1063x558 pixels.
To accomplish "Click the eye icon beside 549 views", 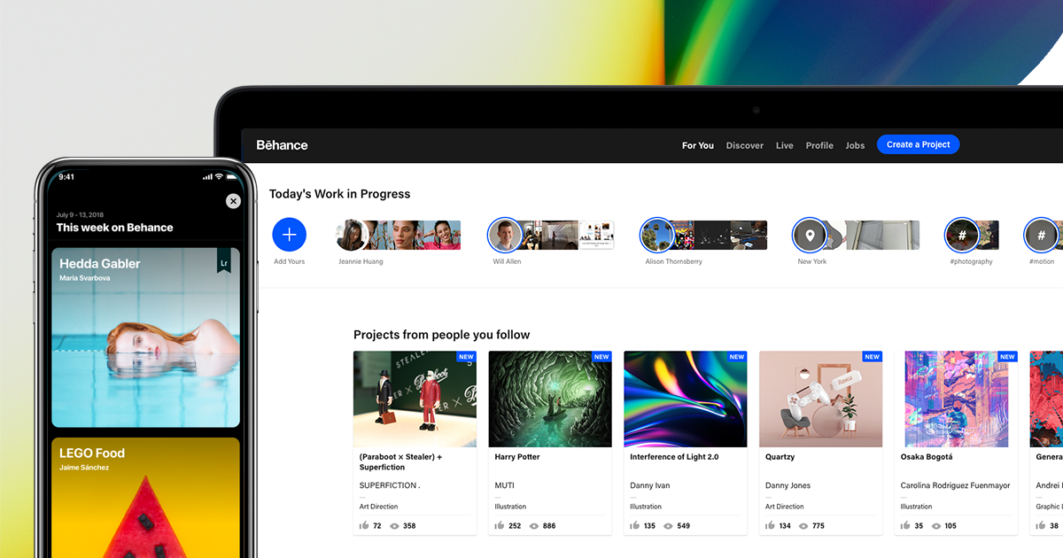I will (x=669, y=526).
